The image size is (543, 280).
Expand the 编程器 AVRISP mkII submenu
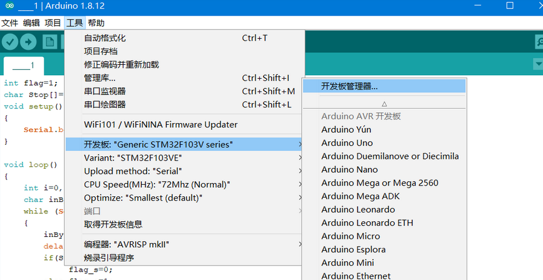pyautogui.click(x=185, y=244)
